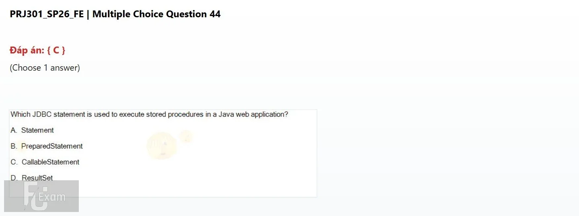Select option A Statement
The image size is (579, 216).
pyautogui.click(x=32, y=130)
